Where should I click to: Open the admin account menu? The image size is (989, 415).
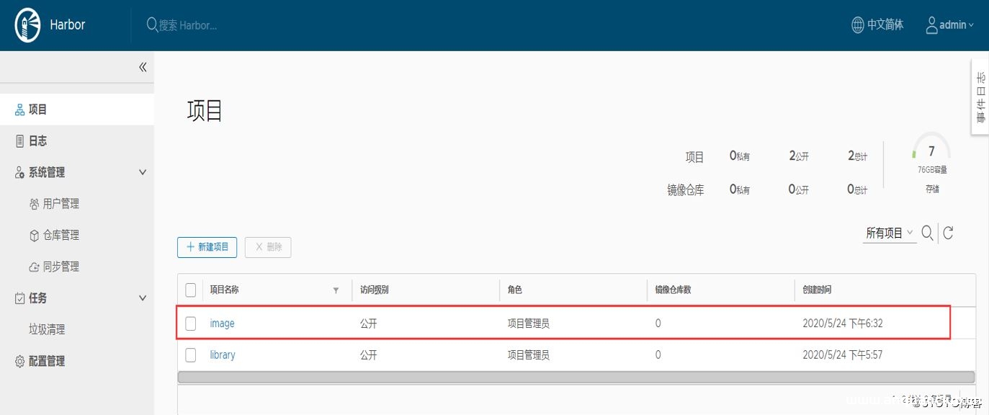[x=950, y=24]
